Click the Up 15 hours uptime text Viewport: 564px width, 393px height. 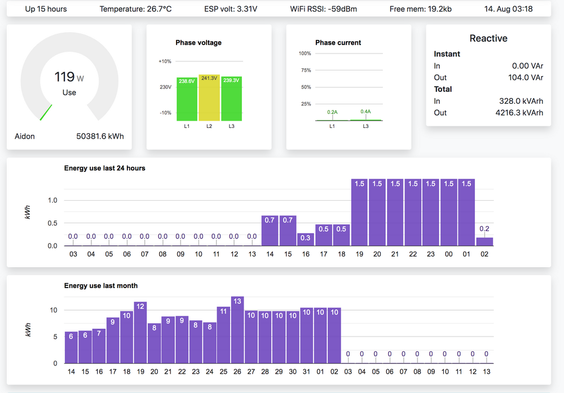46,10
